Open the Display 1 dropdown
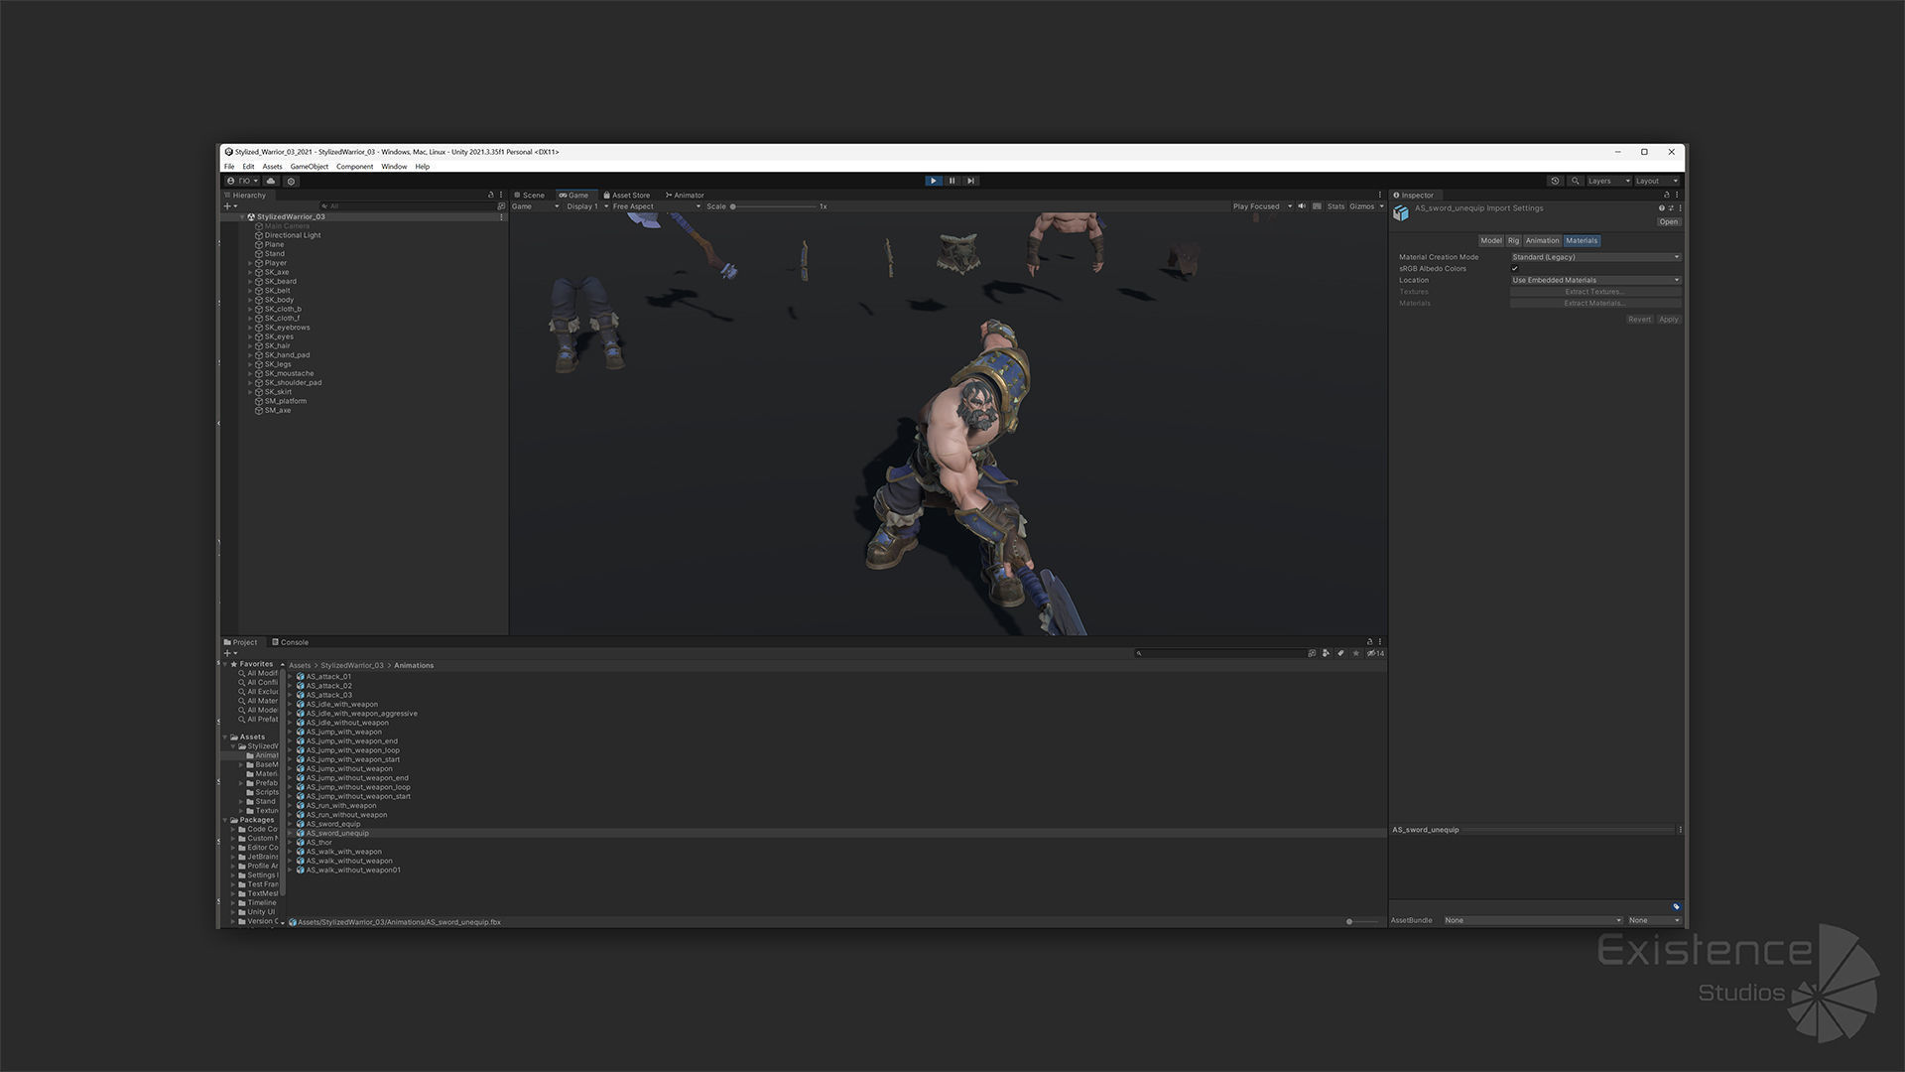The width and height of the screenshot is (1905, 1072). point(586,206)
